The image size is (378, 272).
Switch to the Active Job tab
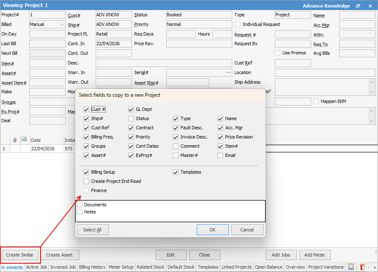pos(36,267)
